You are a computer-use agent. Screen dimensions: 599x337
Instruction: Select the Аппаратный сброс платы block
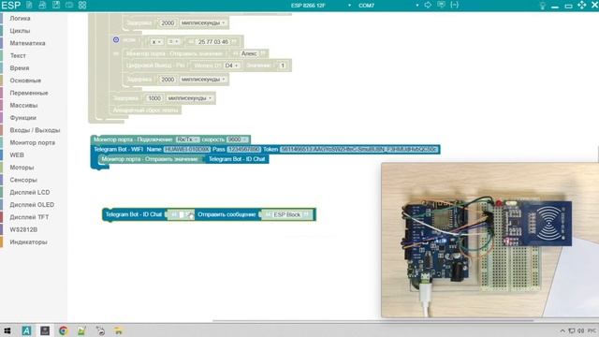click(145, 110)
